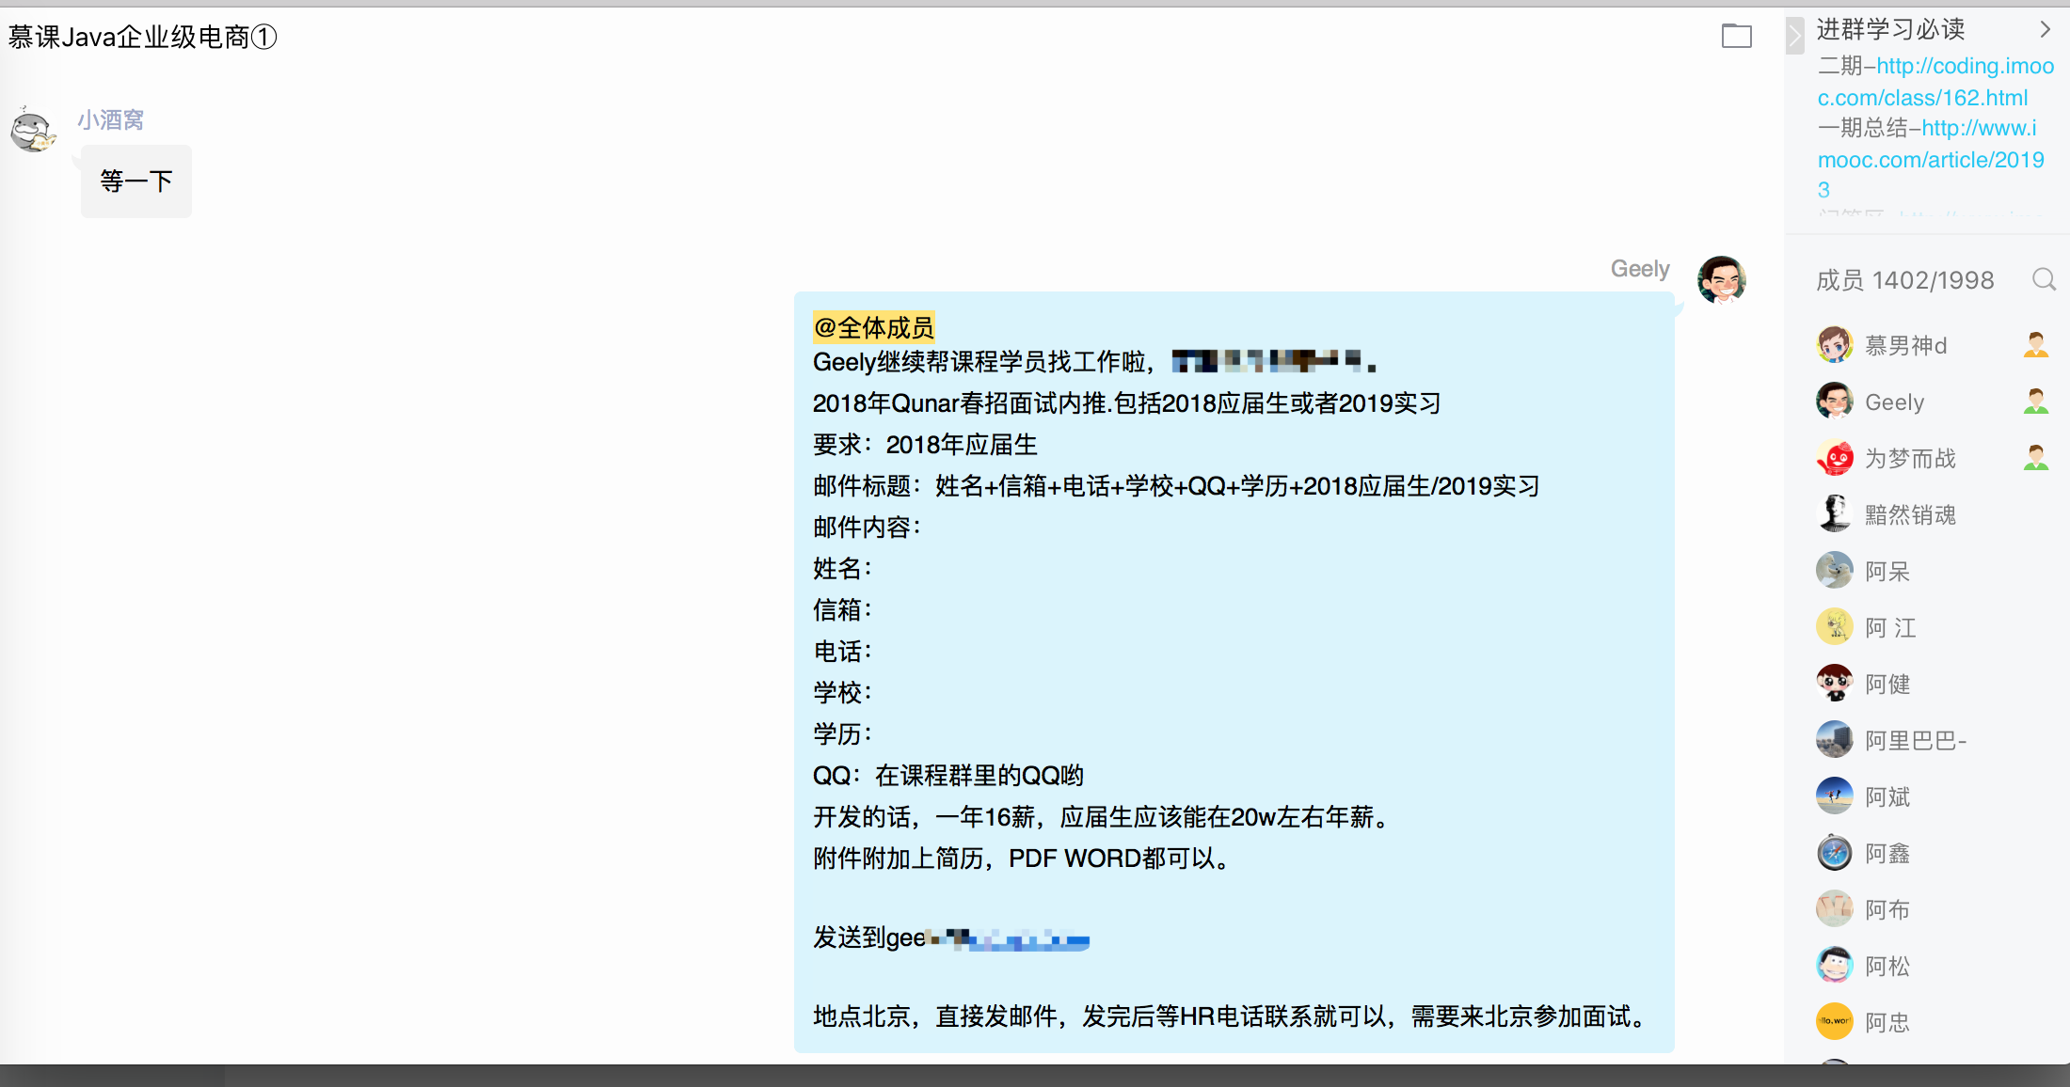Viewport: 2070px width, 1087px height.
Task: Click the member search magnifier icon
Action: click(2043, 279)
